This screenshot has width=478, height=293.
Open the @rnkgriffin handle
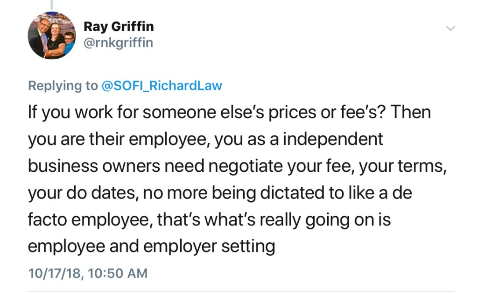tap(118, 43)
